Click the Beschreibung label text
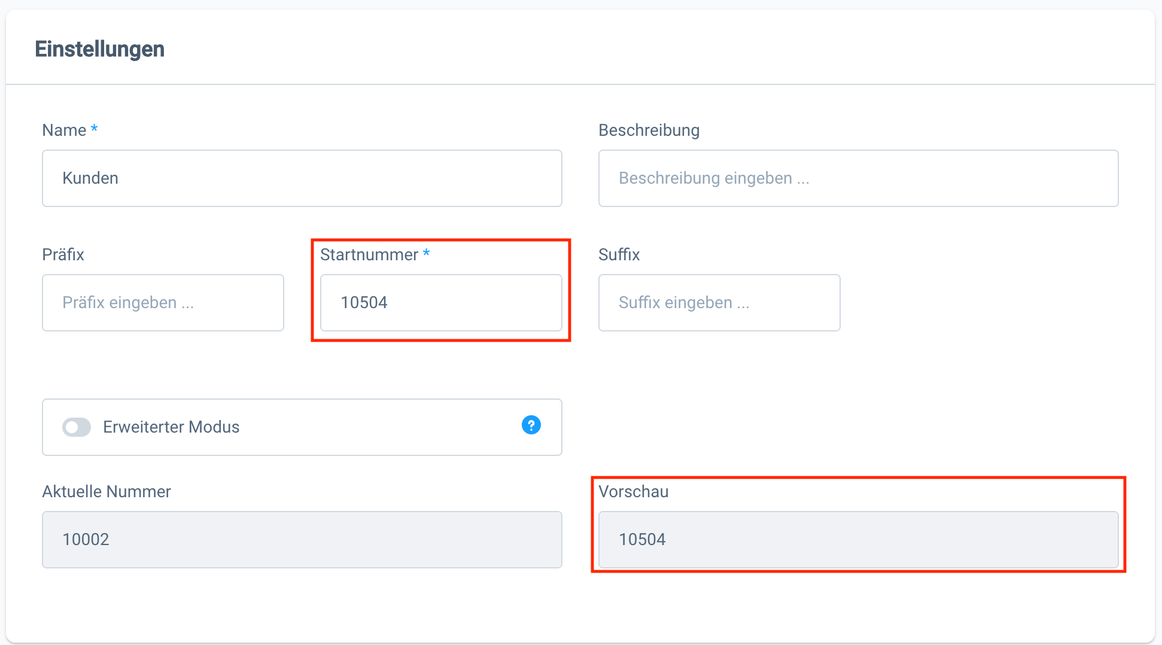 coord(649,130)
